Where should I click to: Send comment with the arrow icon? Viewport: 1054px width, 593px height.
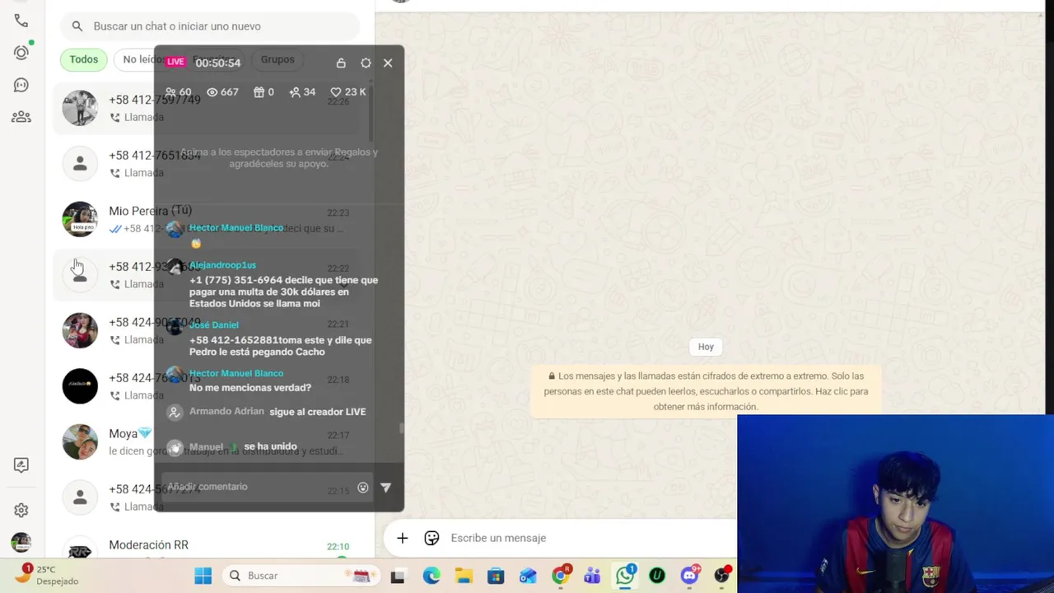385,488
